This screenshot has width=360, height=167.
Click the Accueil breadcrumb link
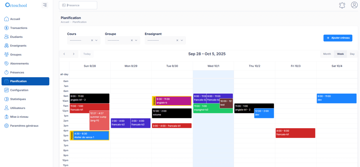tap(65, 22)
